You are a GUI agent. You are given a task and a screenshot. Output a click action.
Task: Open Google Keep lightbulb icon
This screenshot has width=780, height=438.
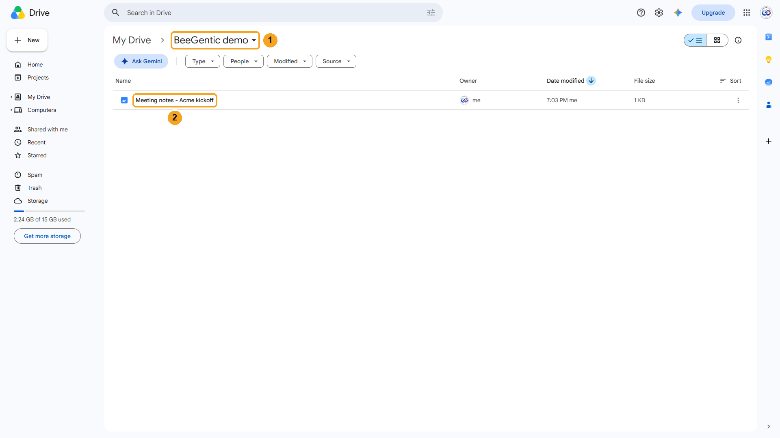click(769, 60)
